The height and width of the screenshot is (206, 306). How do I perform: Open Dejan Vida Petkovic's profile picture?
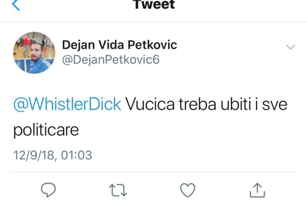[34, 52]
